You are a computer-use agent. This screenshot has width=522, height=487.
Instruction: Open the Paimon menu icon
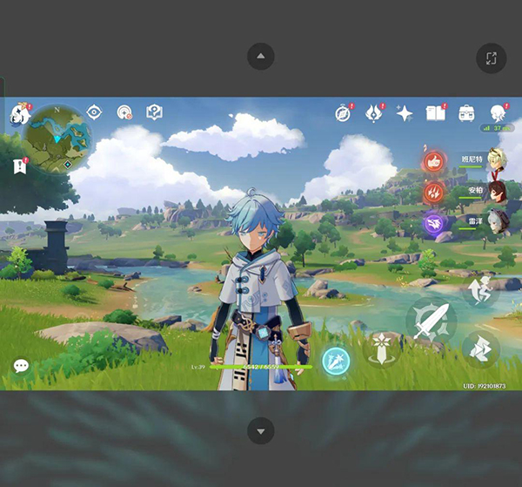click(x=18, y=114)
